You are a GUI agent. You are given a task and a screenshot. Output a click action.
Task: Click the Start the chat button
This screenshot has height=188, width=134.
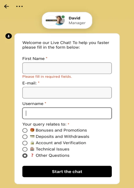coord(67,171)
